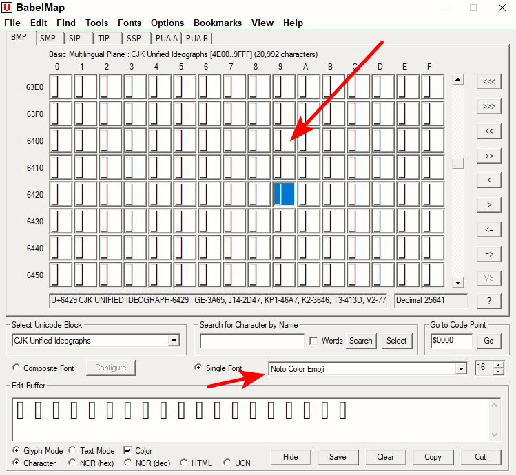Click the >> next block button
Screen dimensions: 516x475
pos(488,156)
